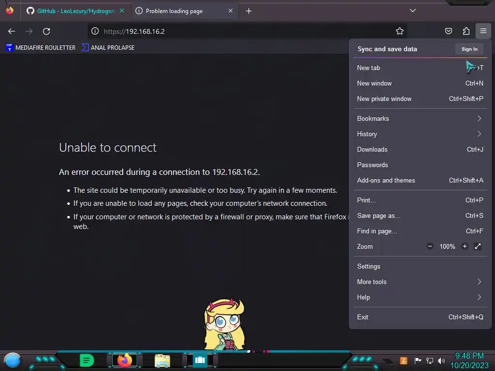This screenshot has width=495, height=371.
Task: Close the GitHub LeoLezury/Hydrogen tab
Action: coord(122,11)
